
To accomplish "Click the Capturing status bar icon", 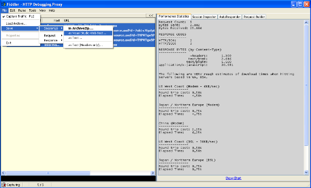I will click(3, 185).
